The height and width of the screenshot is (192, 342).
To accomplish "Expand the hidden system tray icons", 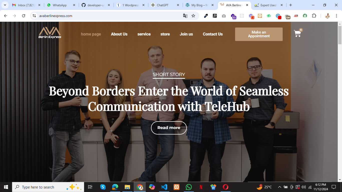I will (x=279, y=187).
